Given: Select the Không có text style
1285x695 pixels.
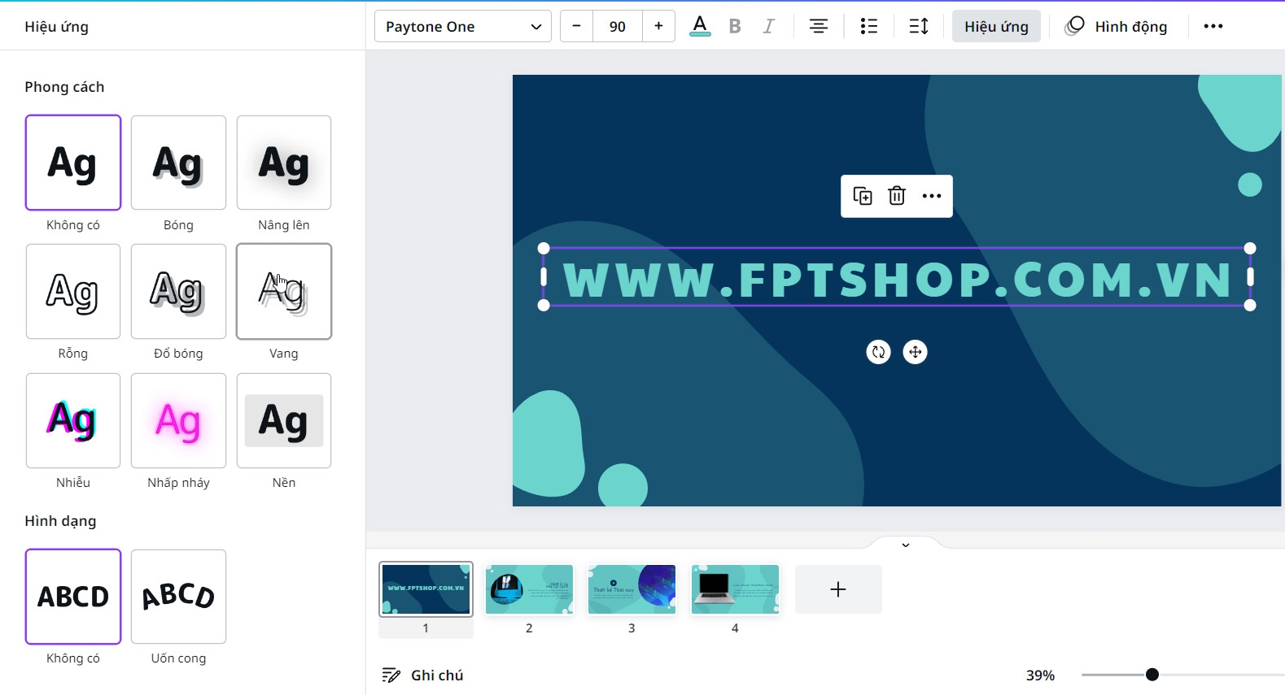Looking at the screenshot, I should [x=73, y=163].
